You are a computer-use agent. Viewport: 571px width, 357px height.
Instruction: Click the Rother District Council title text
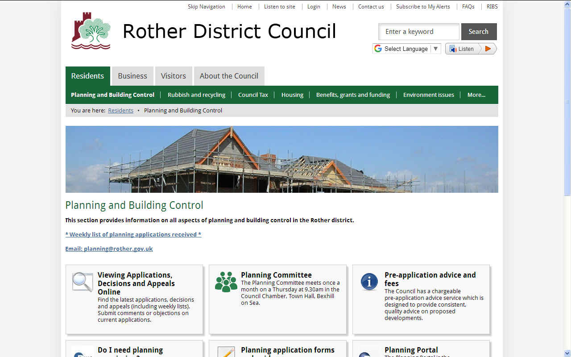[229, 31]
